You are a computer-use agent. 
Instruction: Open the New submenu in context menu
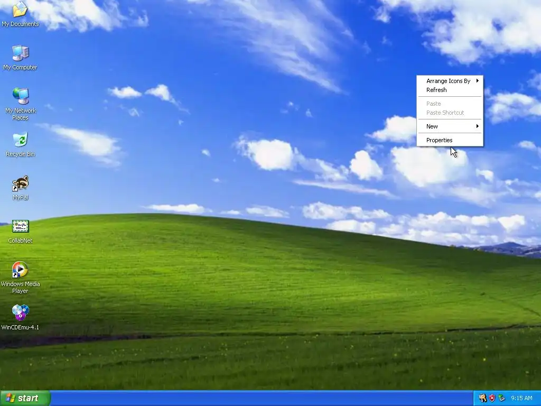(x=450, y=126)
